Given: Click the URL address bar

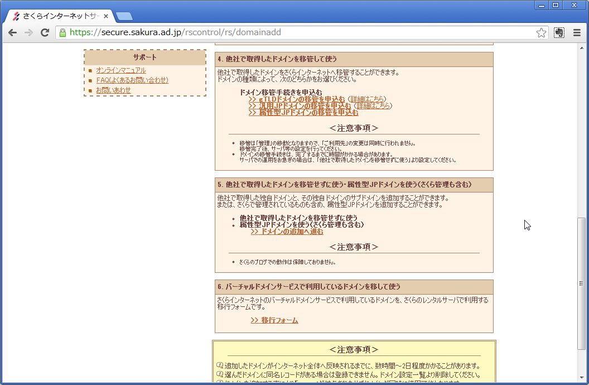Looking at the screenshot, I should tap(301, 33).
